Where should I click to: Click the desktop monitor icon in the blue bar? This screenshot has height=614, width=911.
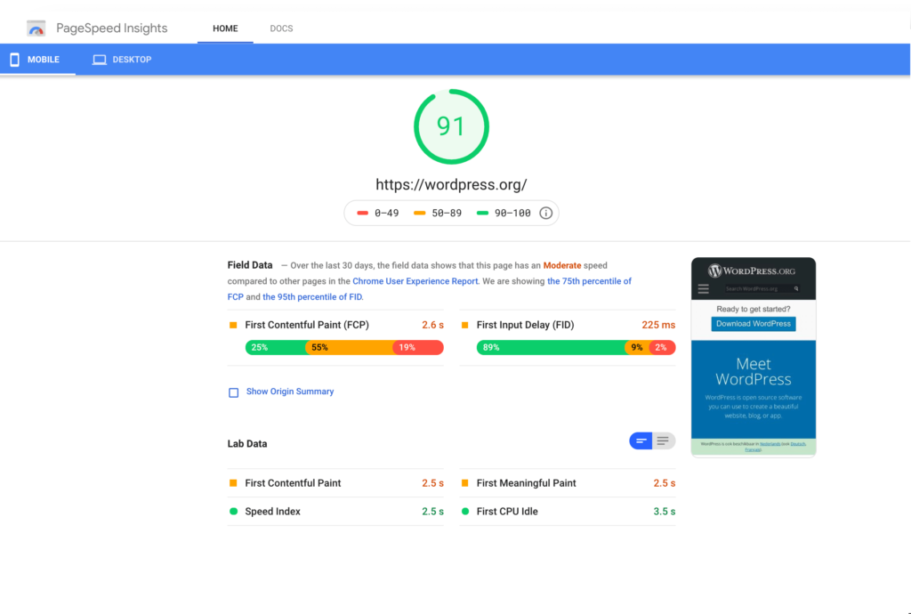point(100,60)
